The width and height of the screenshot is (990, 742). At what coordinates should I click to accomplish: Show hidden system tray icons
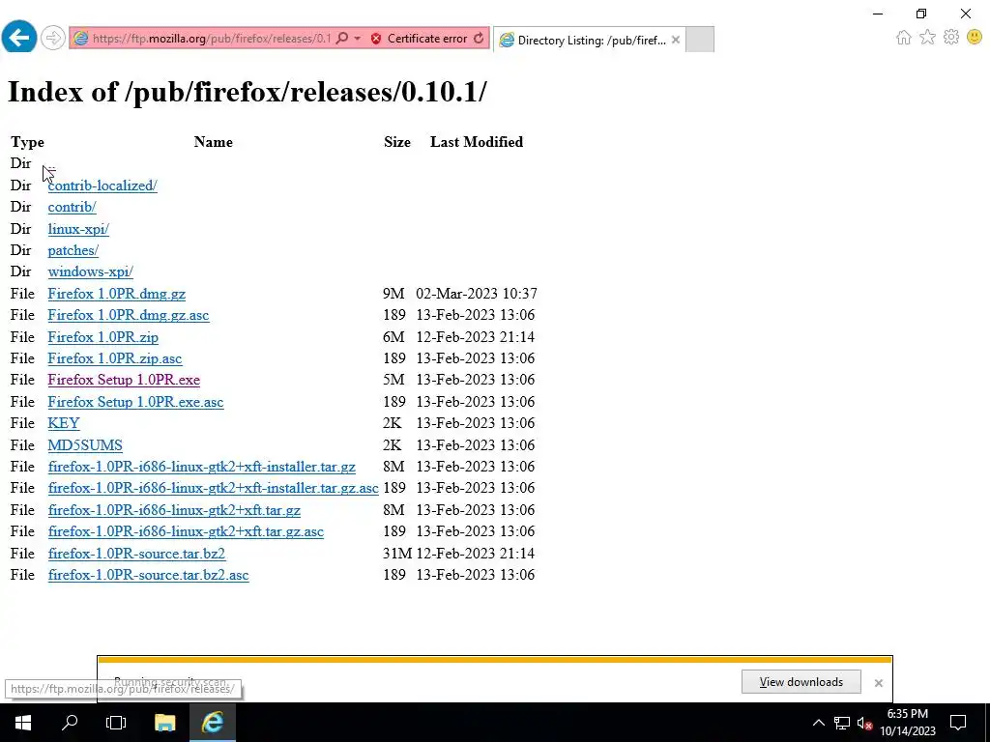point(818,723)
